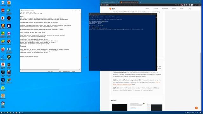Click the taskbar clock
Screen dimensions: 203x114
(196, 113)
